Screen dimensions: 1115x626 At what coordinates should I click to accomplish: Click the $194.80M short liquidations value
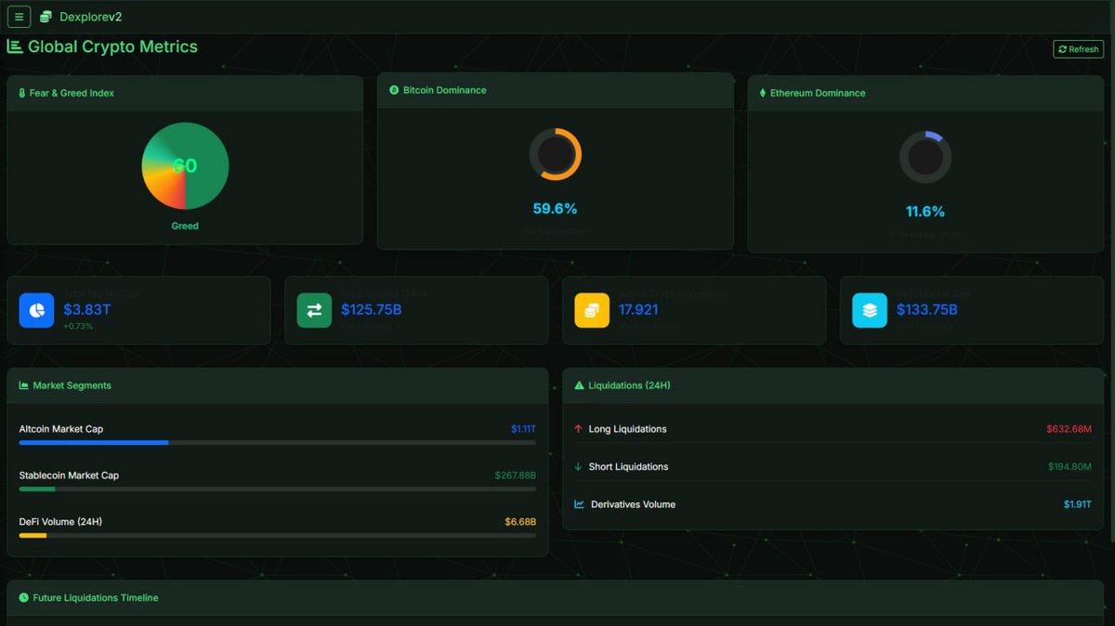[x=1069, y=466]
